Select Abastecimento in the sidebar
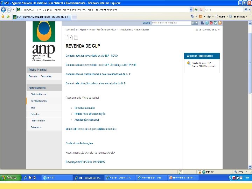This screenshot has width=252, height=189. (x=44, y=88)
